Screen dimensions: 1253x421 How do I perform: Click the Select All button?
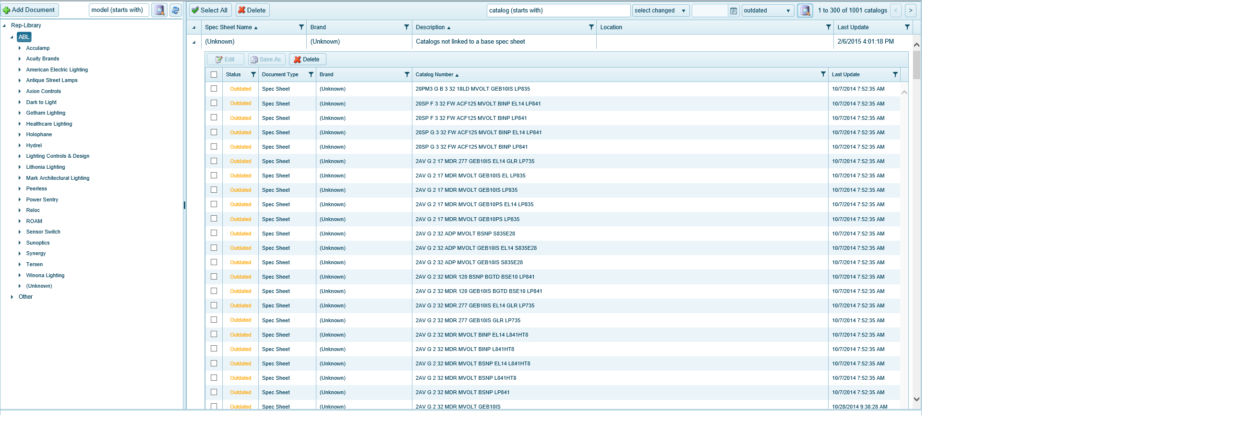[x=210, y=10]
